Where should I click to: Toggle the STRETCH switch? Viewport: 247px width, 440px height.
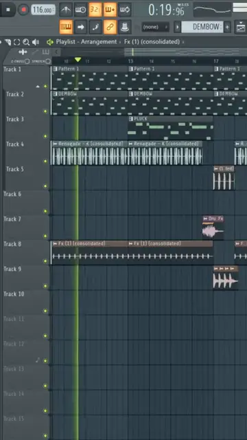pos(48,61)
